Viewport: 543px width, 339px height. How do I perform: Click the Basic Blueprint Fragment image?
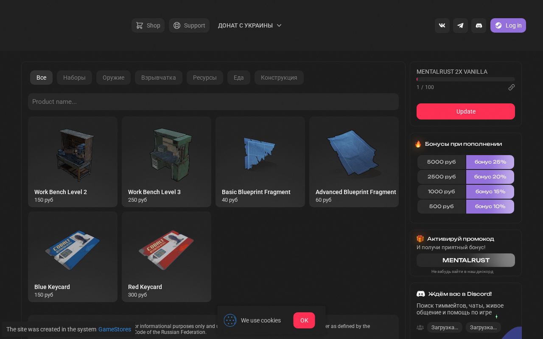tap(260, 153)
